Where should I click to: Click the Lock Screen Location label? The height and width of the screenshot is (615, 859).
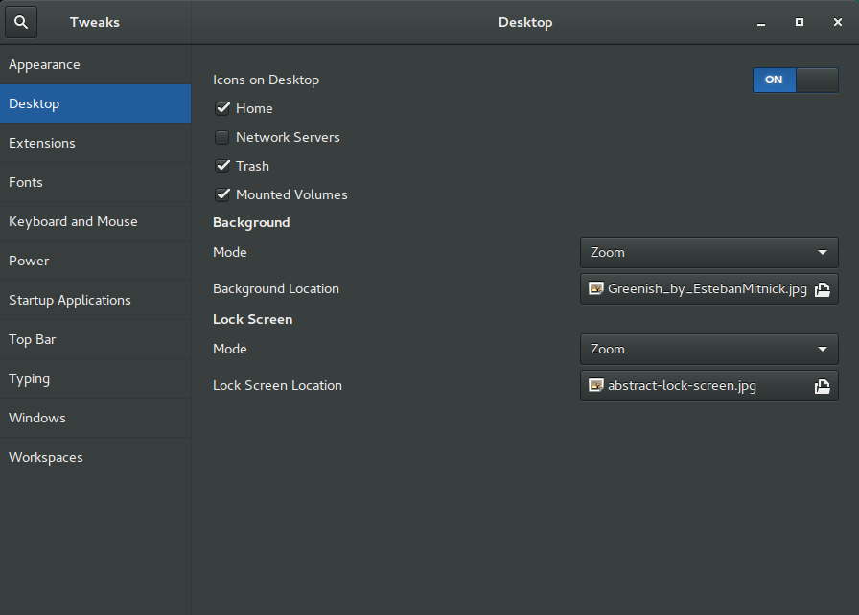point(277,386)
